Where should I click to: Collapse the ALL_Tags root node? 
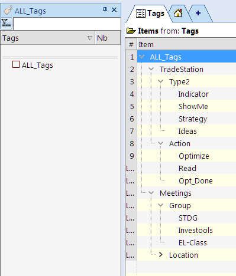coord(141,57)
